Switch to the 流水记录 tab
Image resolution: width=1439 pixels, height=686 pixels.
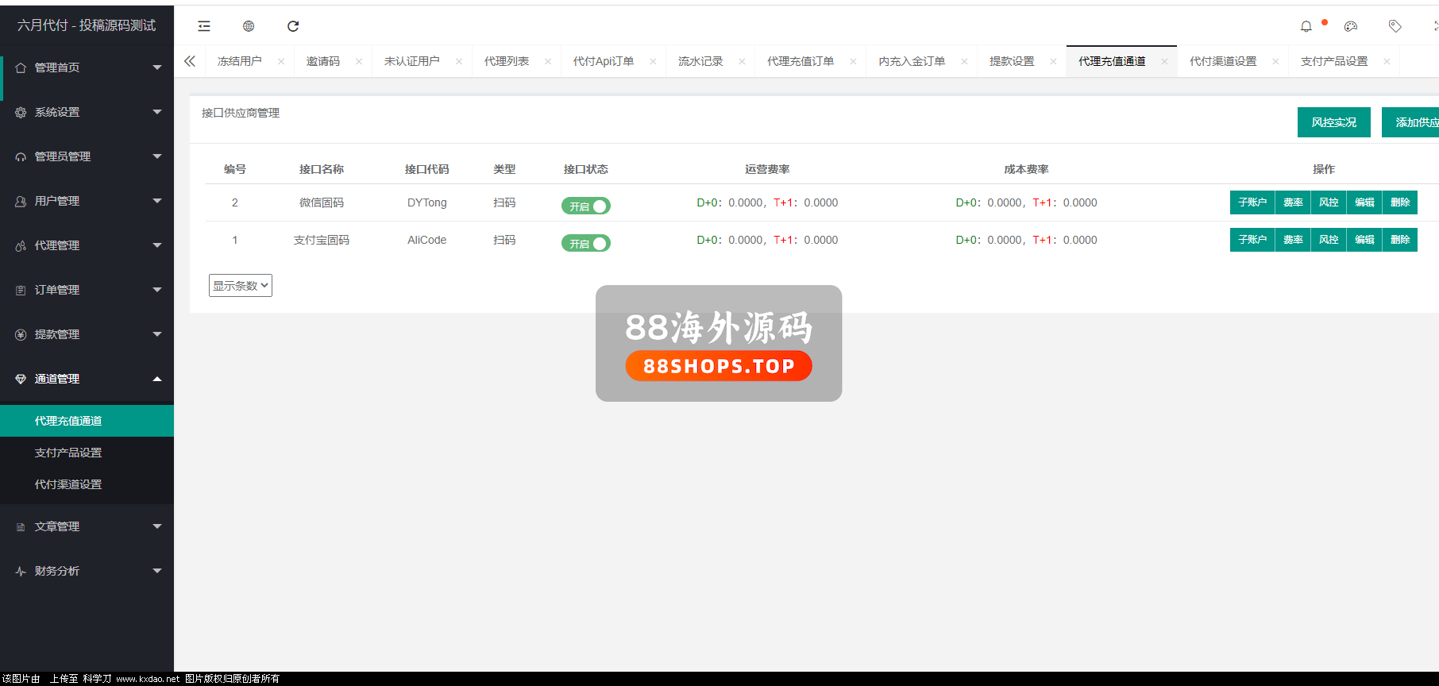[x=700, y=61]
